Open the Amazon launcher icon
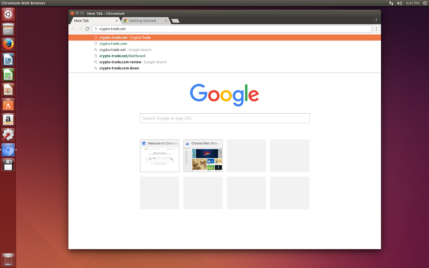Screen dimensions: 429x268 coord(8,120)
